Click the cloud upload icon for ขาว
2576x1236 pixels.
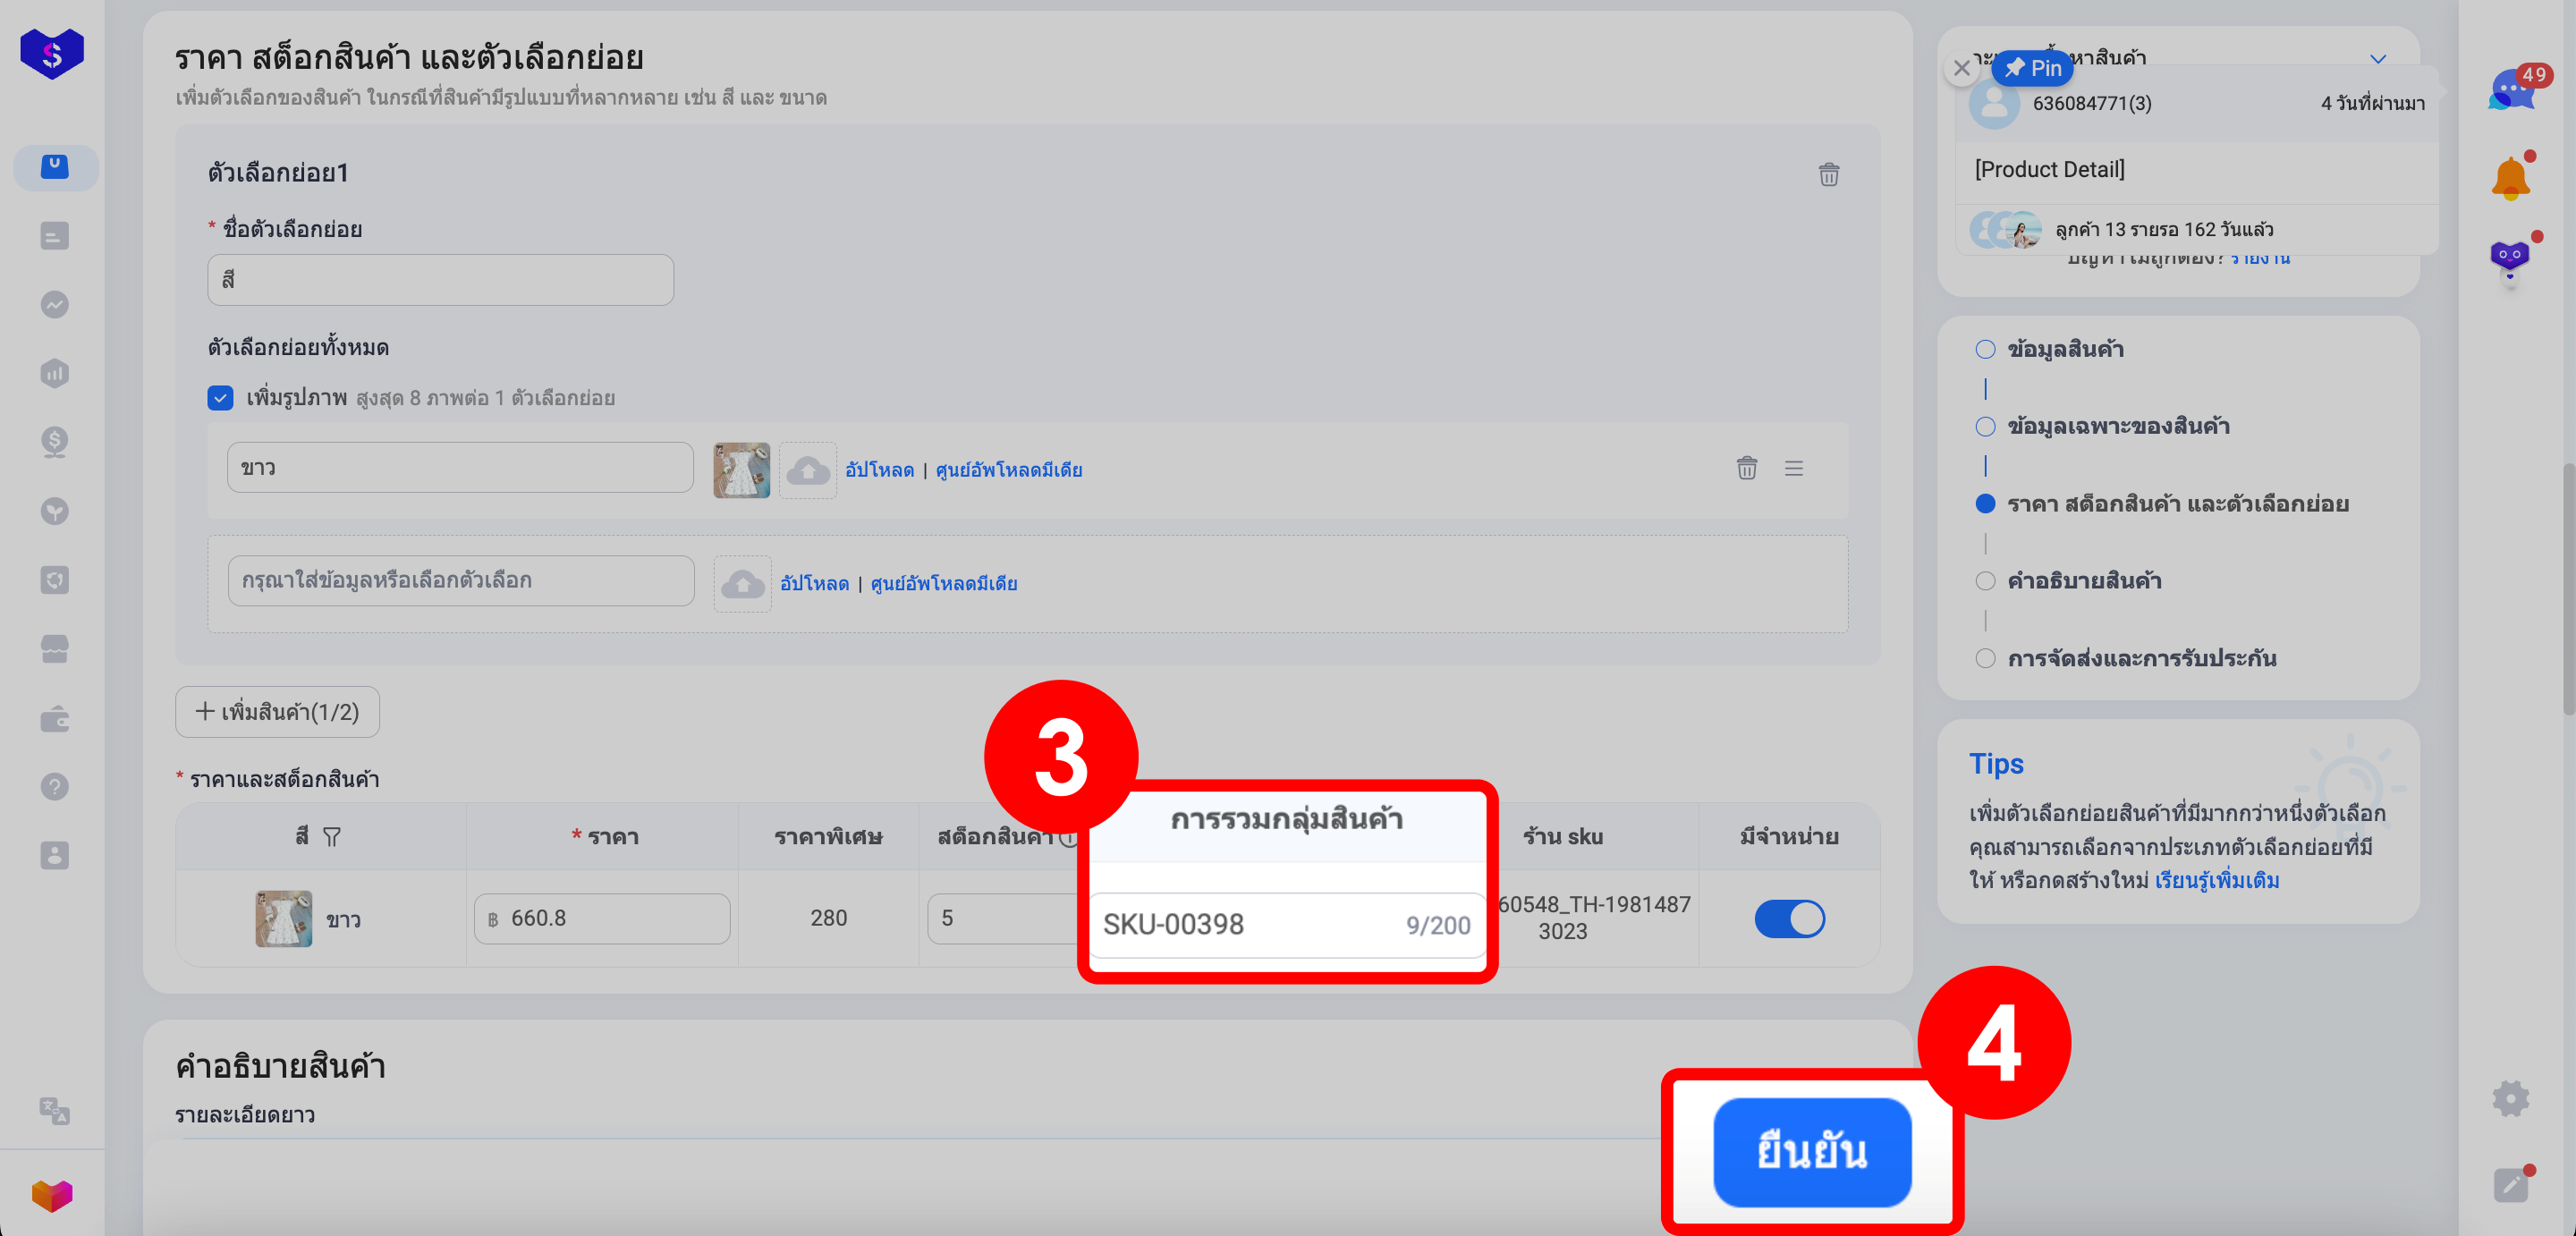(807, 470)
